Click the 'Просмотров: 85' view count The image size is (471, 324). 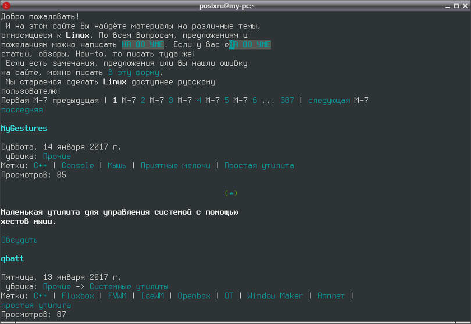pyautogui.click(x=33, y=175)
